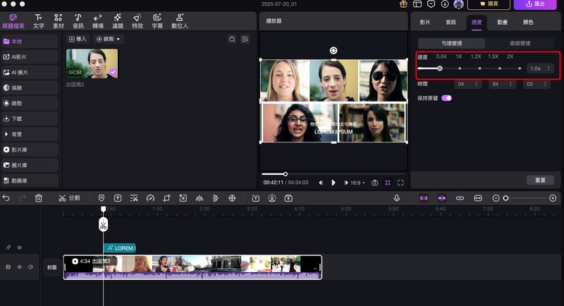Click the 重置 reset button
This screenshot has width=564, height=306.
pos(540,180)
